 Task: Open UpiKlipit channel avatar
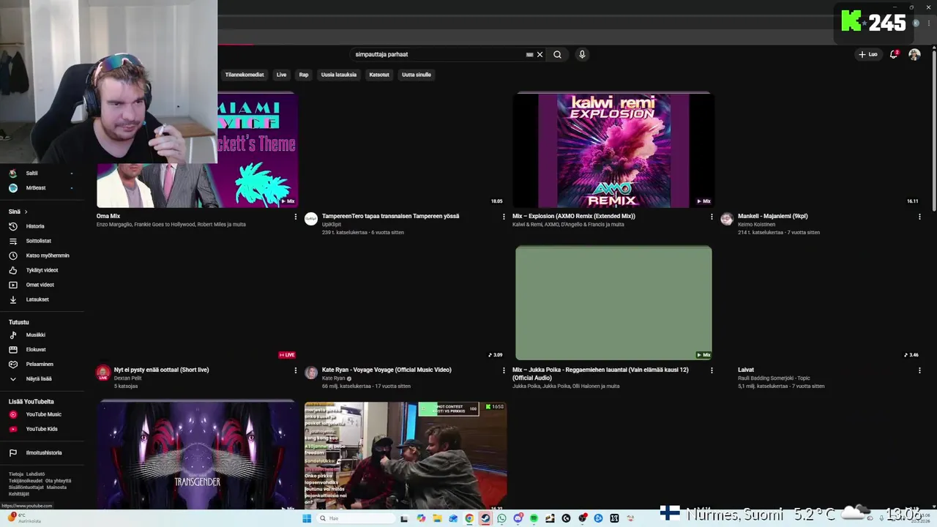pos(311,219)
